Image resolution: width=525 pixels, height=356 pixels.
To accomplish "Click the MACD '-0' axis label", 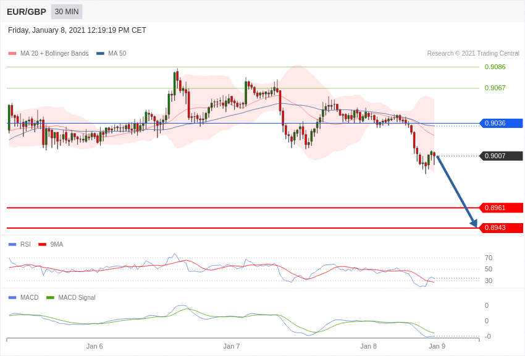I will pyautogui.click(x=487, y=337).
